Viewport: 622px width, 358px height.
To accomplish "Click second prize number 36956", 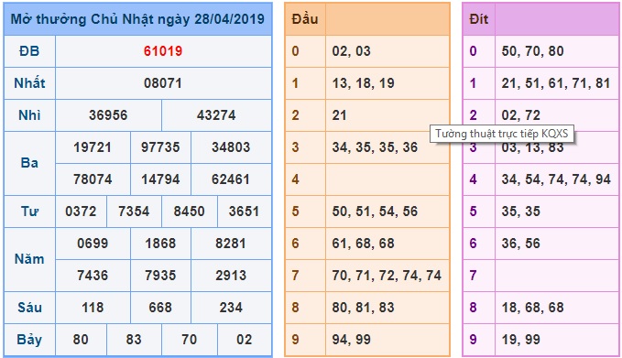I will [108, 115].
